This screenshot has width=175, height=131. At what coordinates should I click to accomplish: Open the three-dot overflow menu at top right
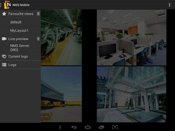point(170,5)
